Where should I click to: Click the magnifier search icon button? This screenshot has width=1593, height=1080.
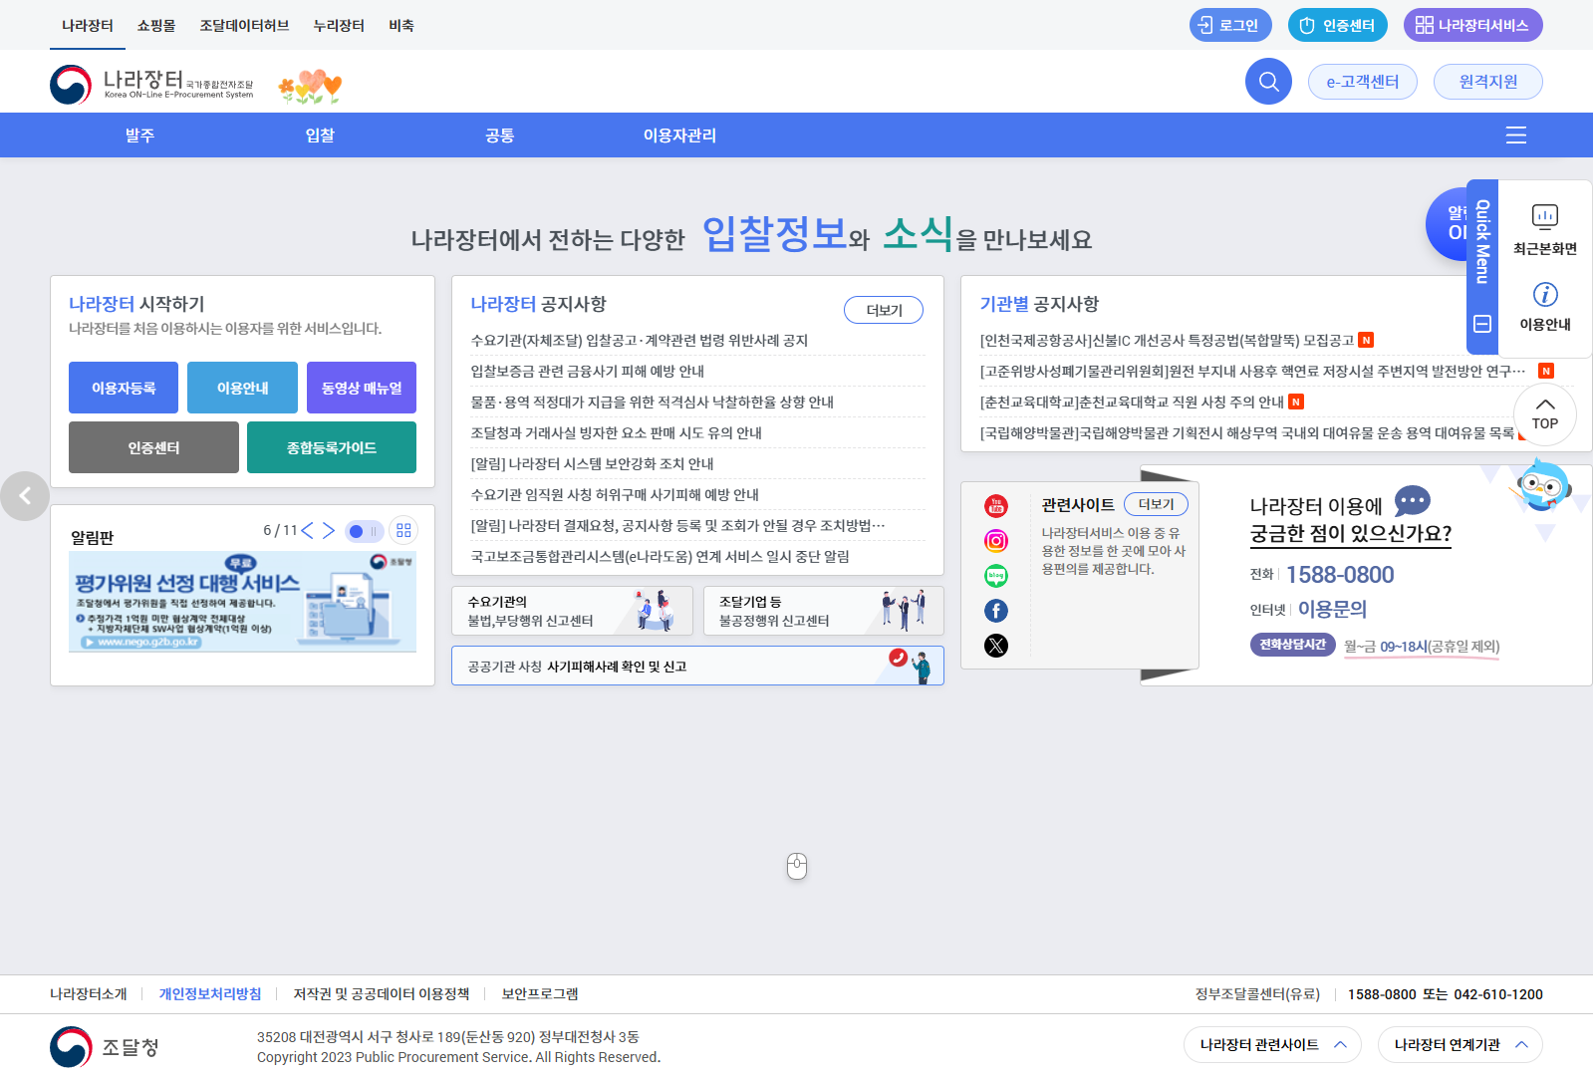pos(1268,82)
